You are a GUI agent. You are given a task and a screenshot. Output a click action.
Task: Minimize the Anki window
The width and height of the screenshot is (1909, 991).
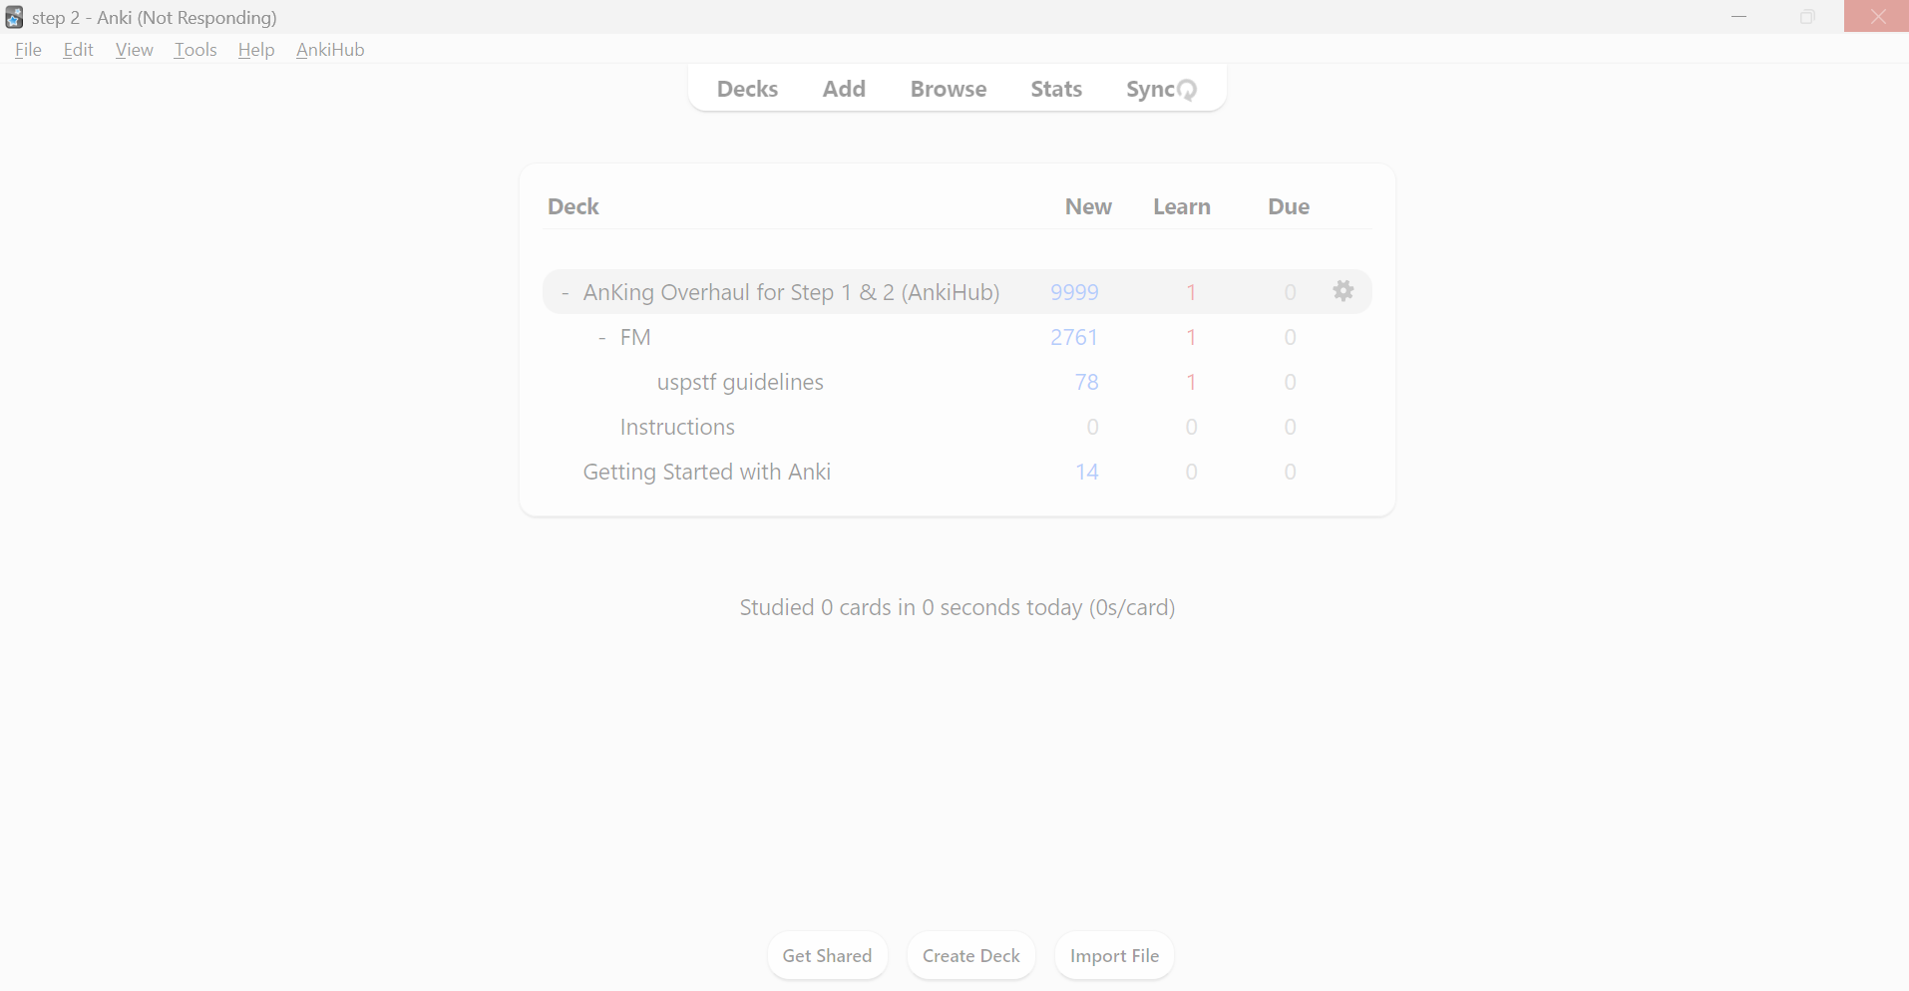tap(1739, 17)
